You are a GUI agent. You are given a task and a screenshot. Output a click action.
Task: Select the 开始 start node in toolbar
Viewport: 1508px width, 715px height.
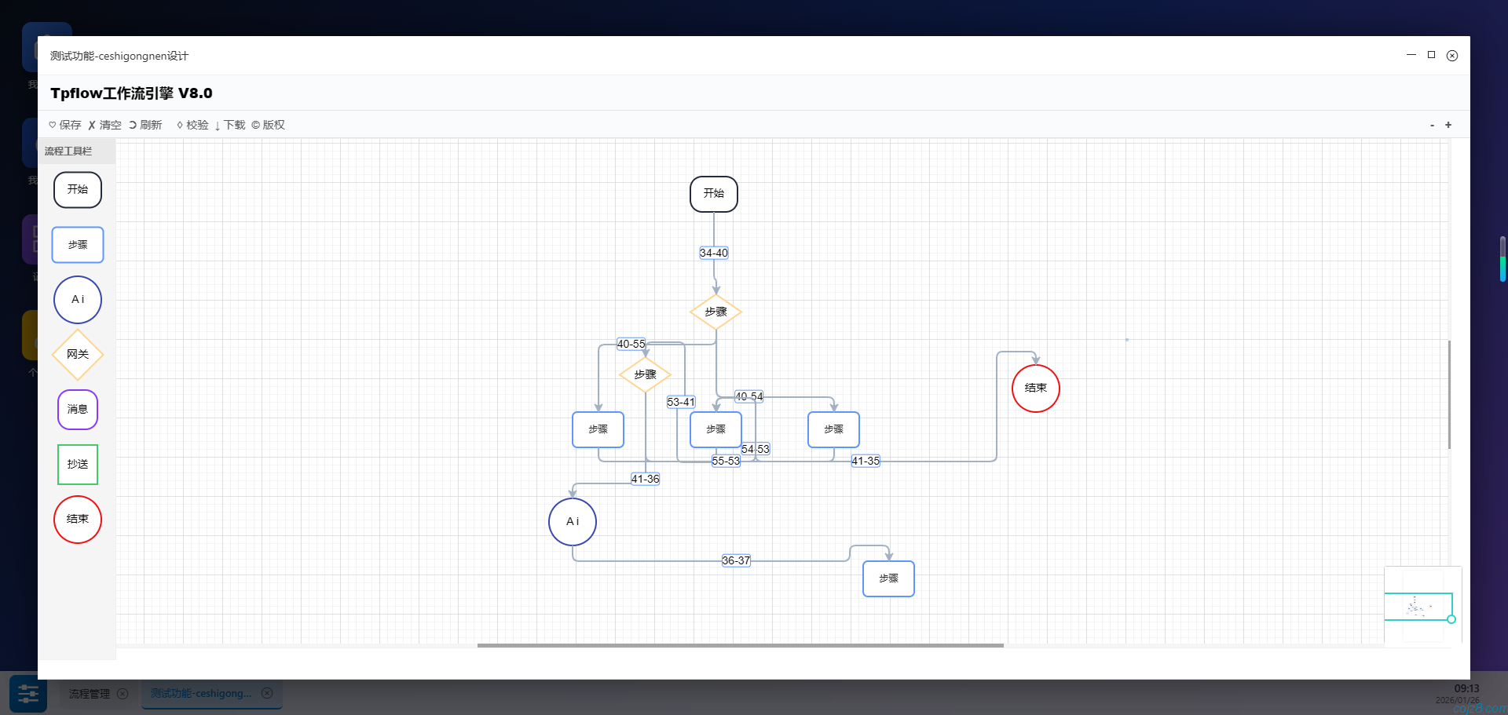[x=78, y=190]
